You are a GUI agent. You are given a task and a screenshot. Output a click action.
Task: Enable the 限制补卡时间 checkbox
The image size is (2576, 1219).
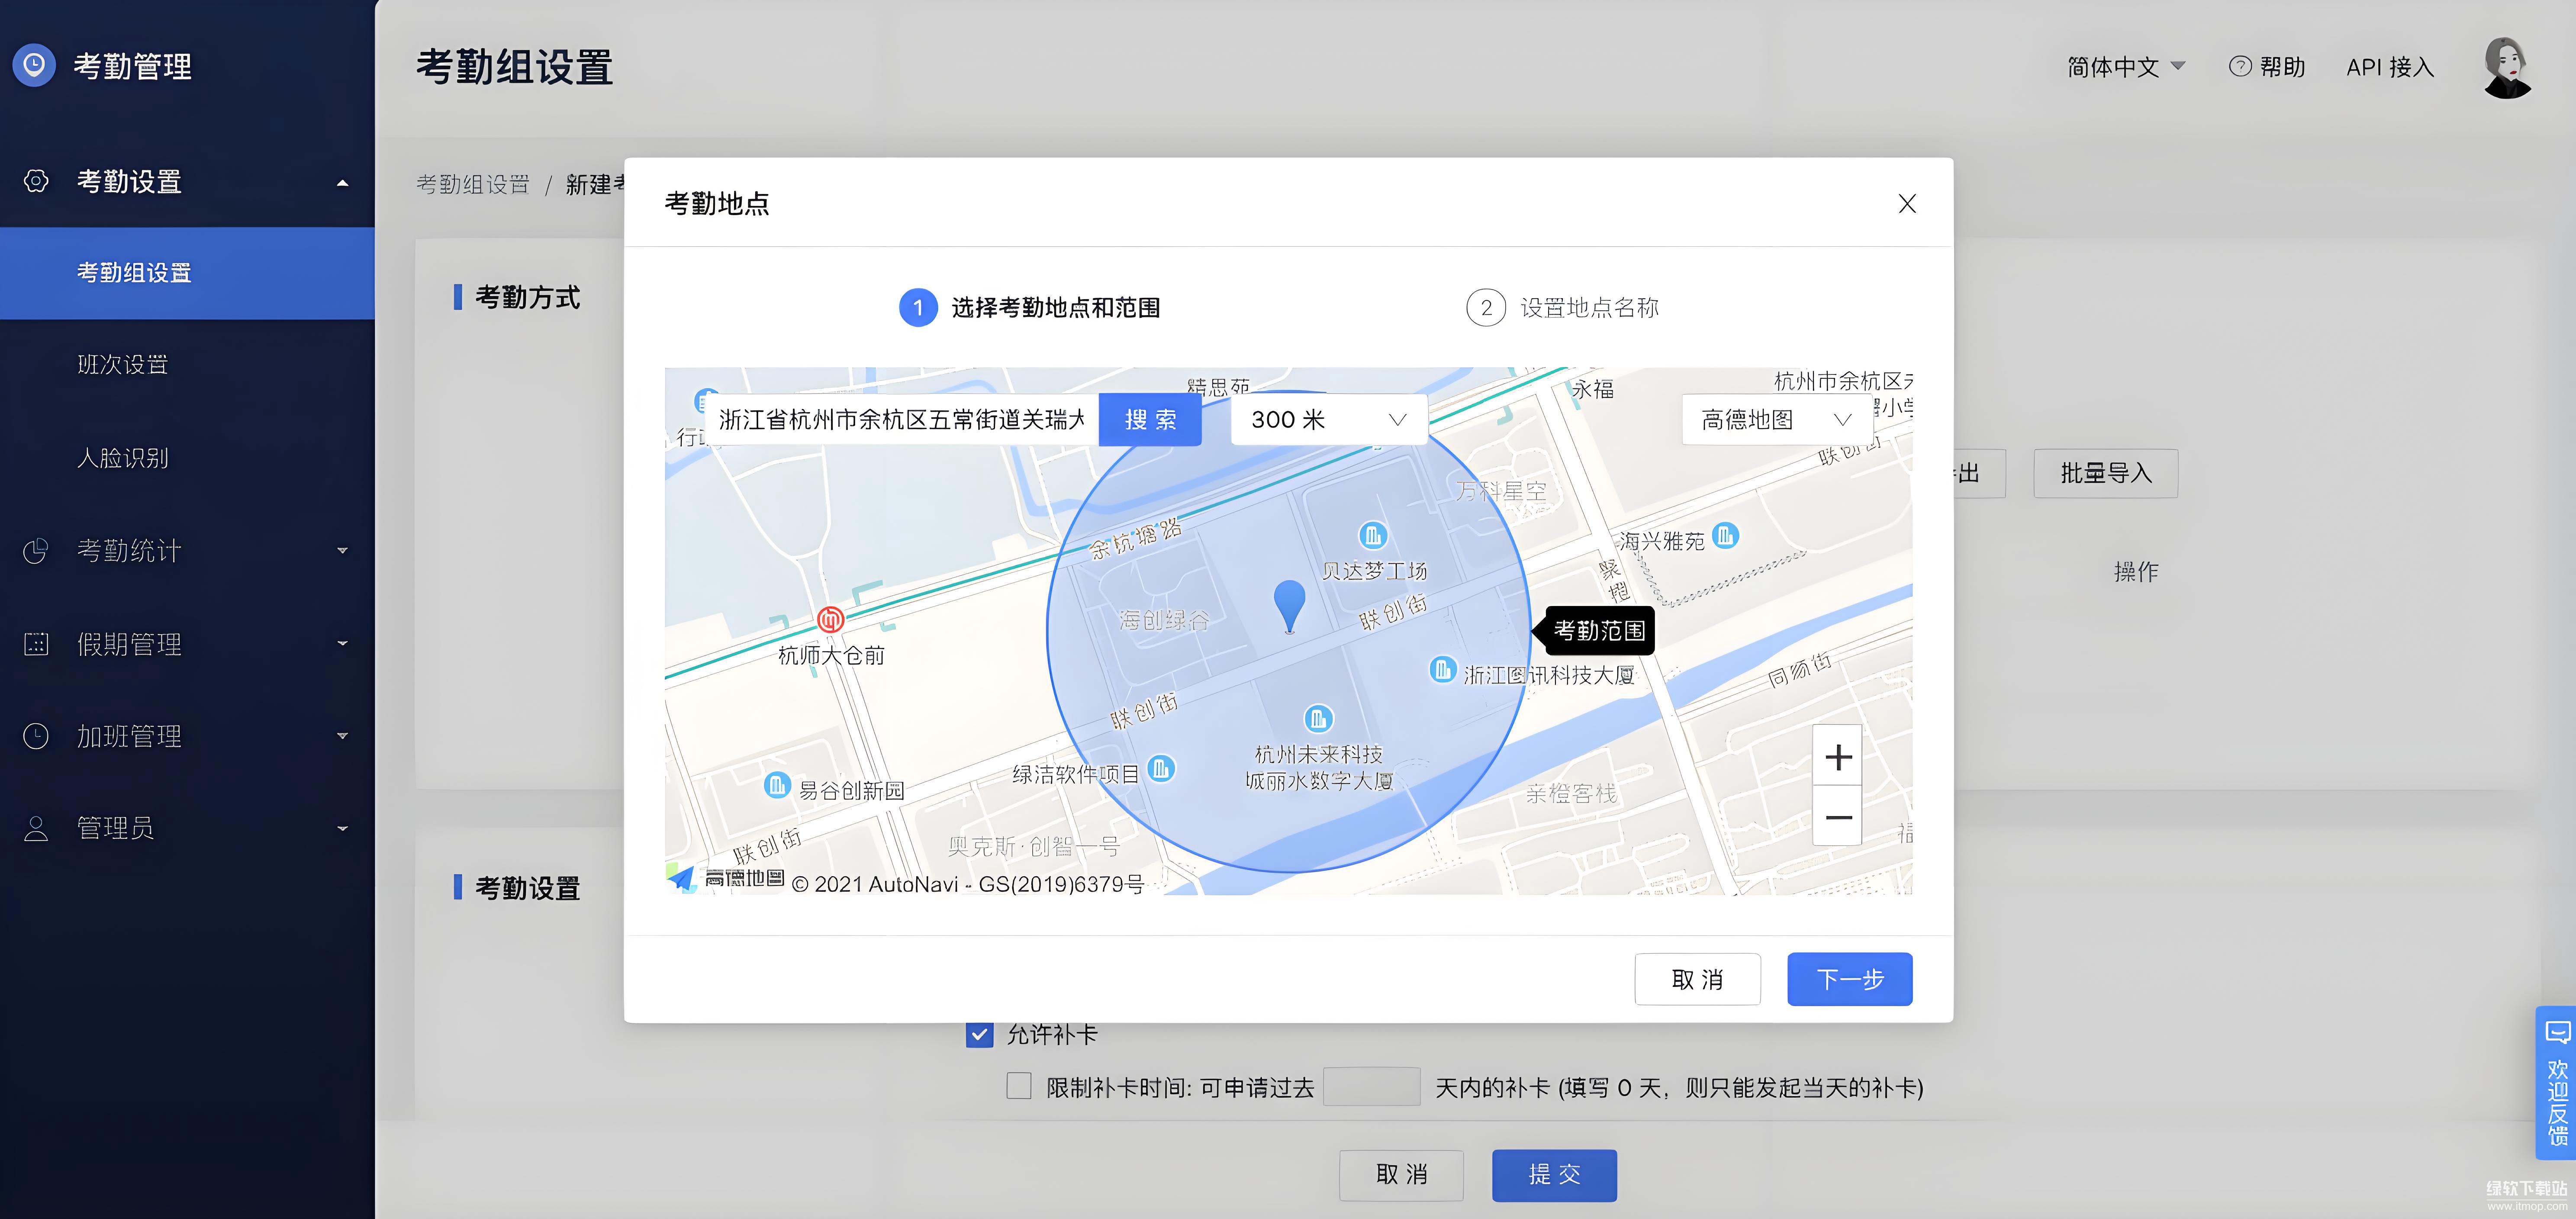[1019, 1086]
